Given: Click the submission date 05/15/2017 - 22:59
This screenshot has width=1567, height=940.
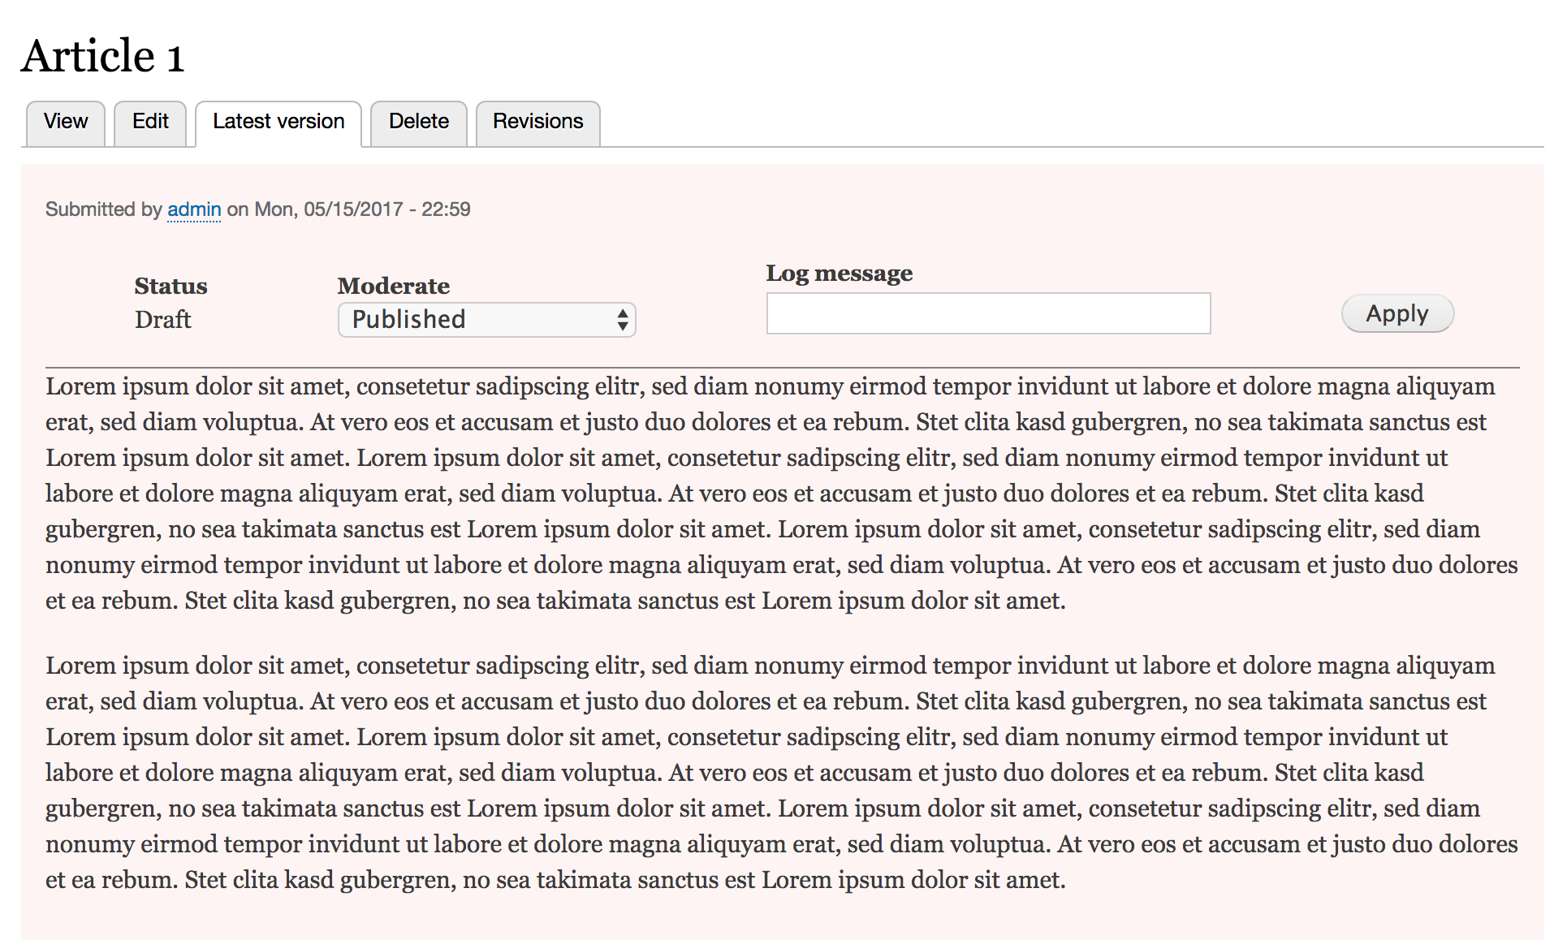Looking at the screenshot, I should 387,209.
